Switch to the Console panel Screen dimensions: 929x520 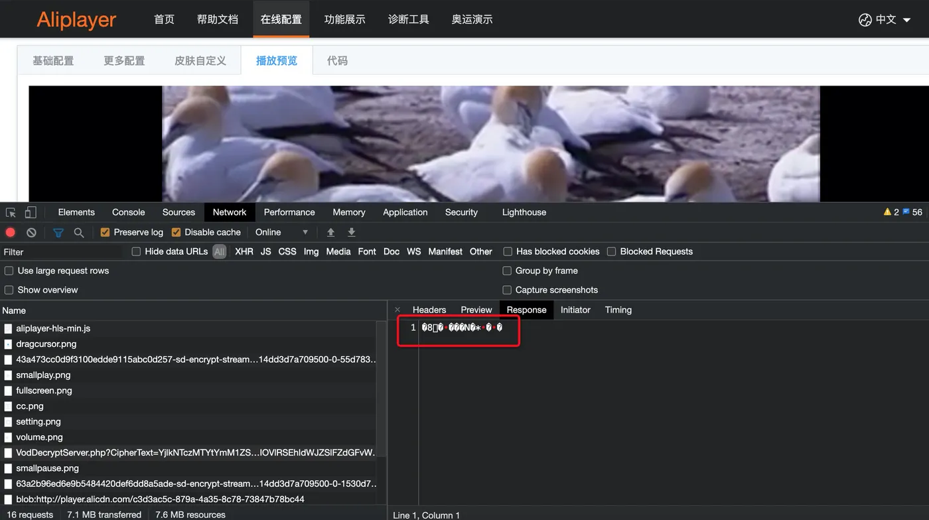128,212
